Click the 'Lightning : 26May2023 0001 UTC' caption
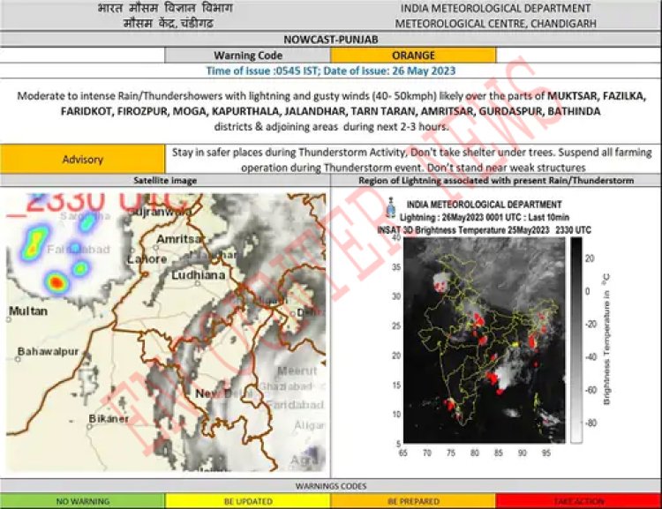The image size is (662, 509). pos(485,217)
